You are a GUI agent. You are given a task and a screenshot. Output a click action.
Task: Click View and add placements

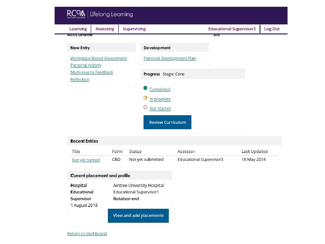(x=138, y=216)
